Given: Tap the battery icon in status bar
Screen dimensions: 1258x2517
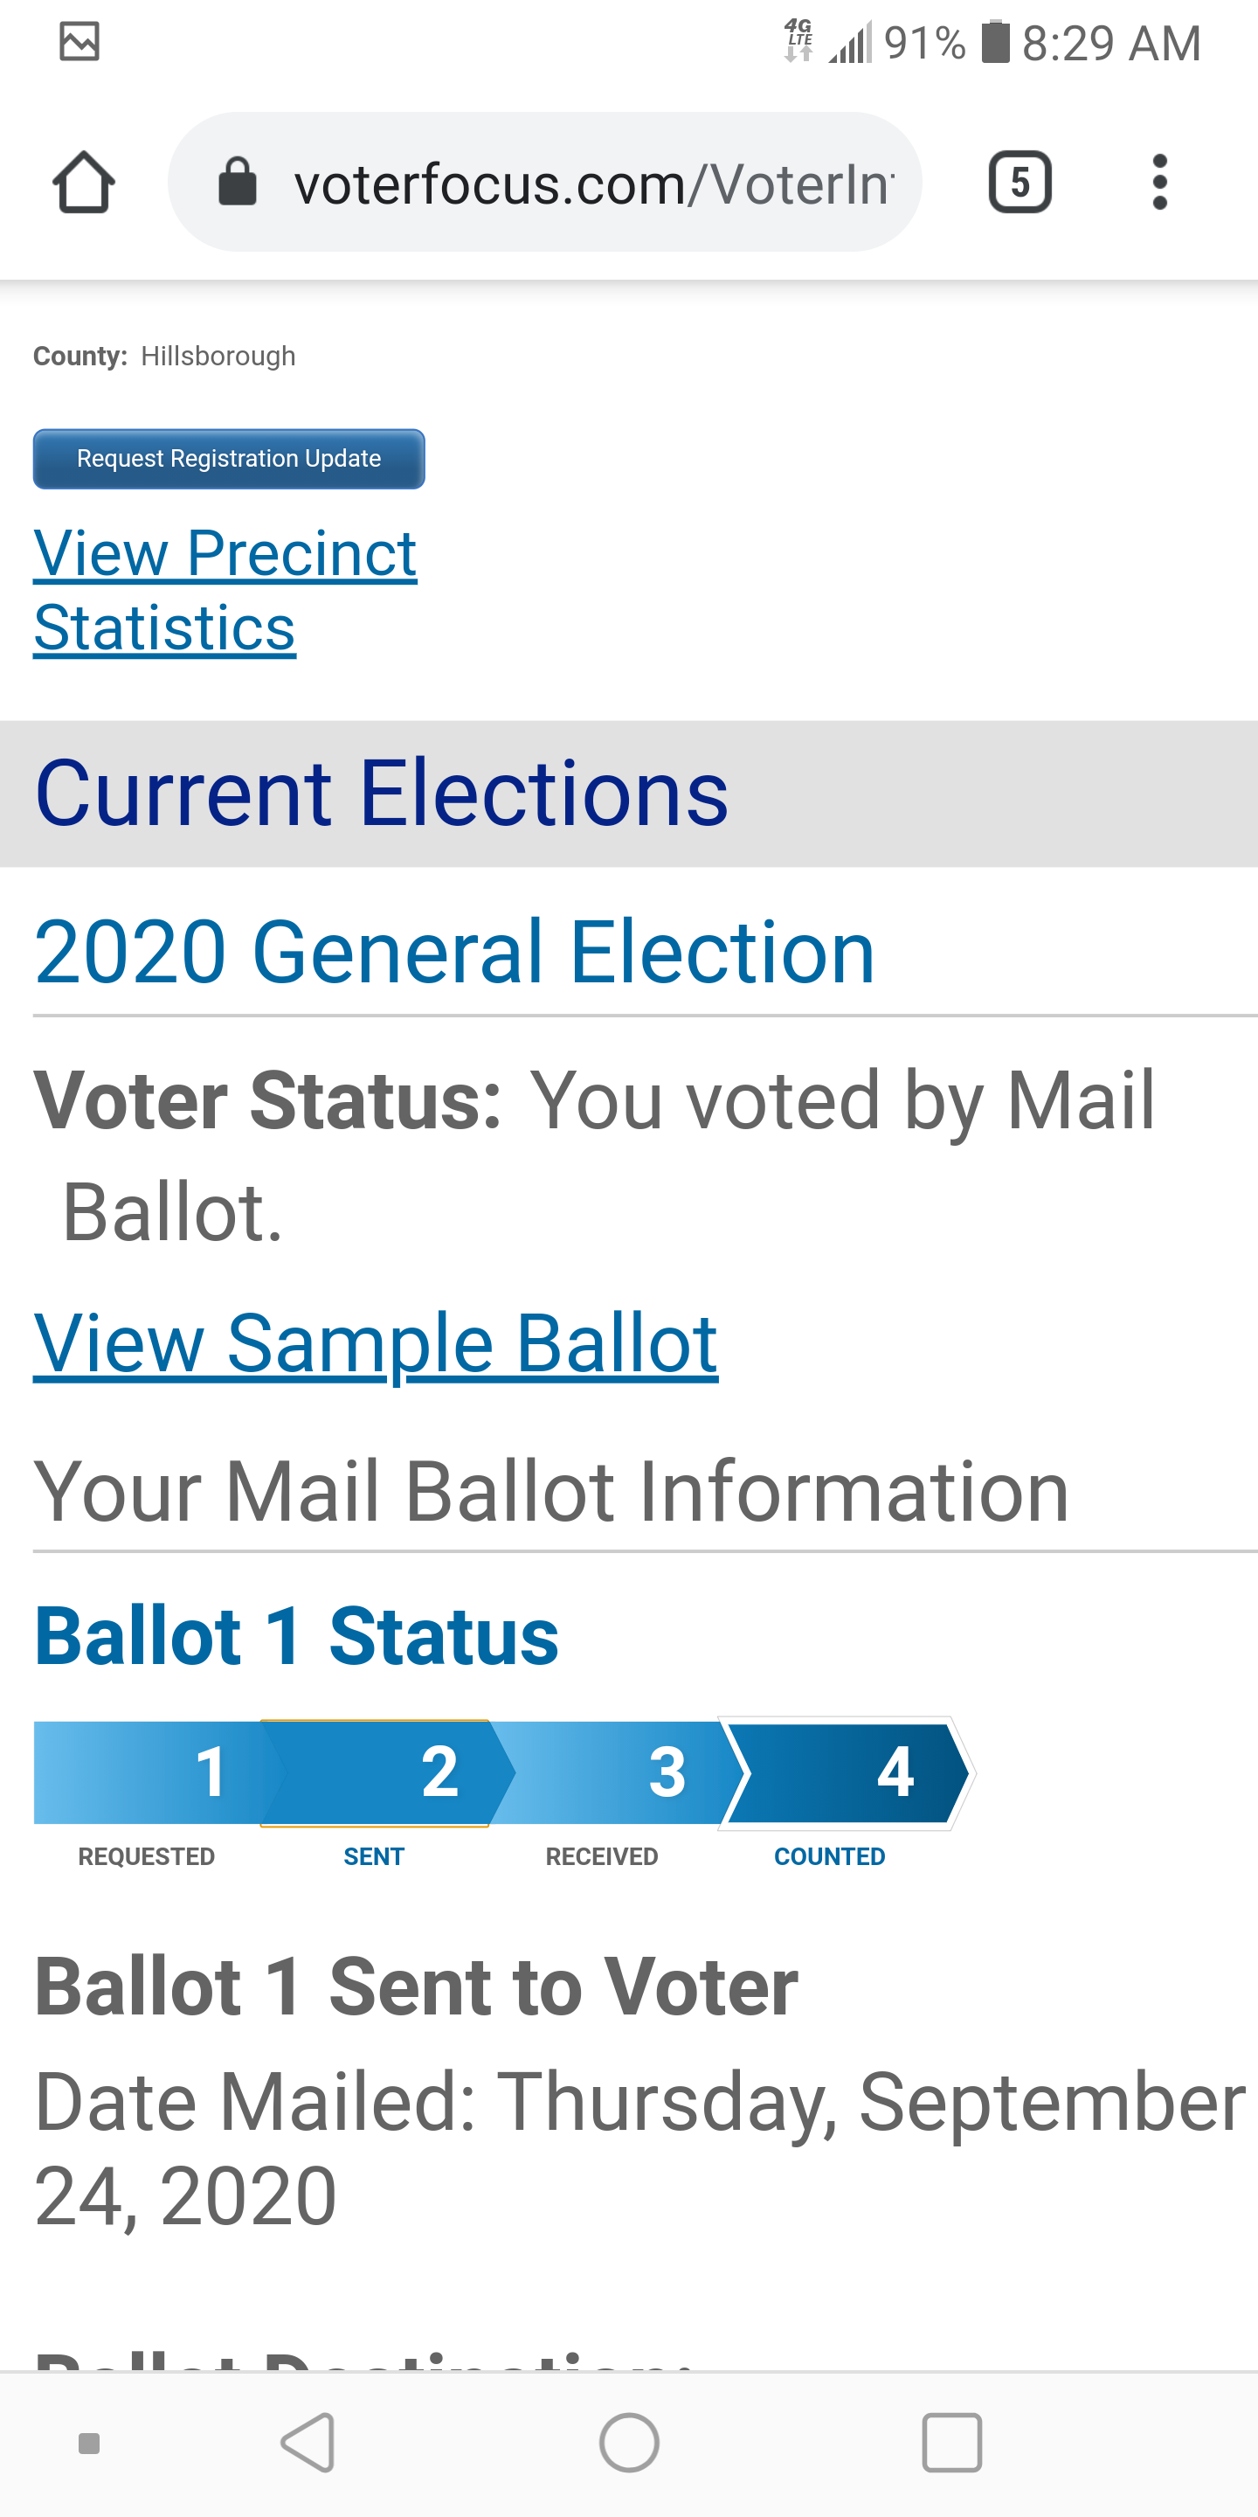Looking at the screenshot, I should 994,42.
